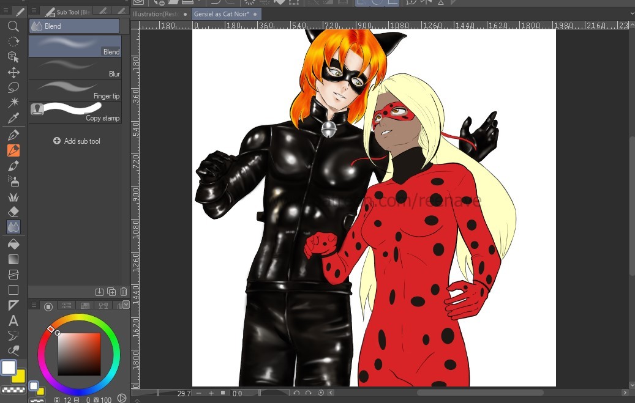The width and height of the screenshot is (635, 403).
Task: Select the Text tool
Action: (13, 321)
